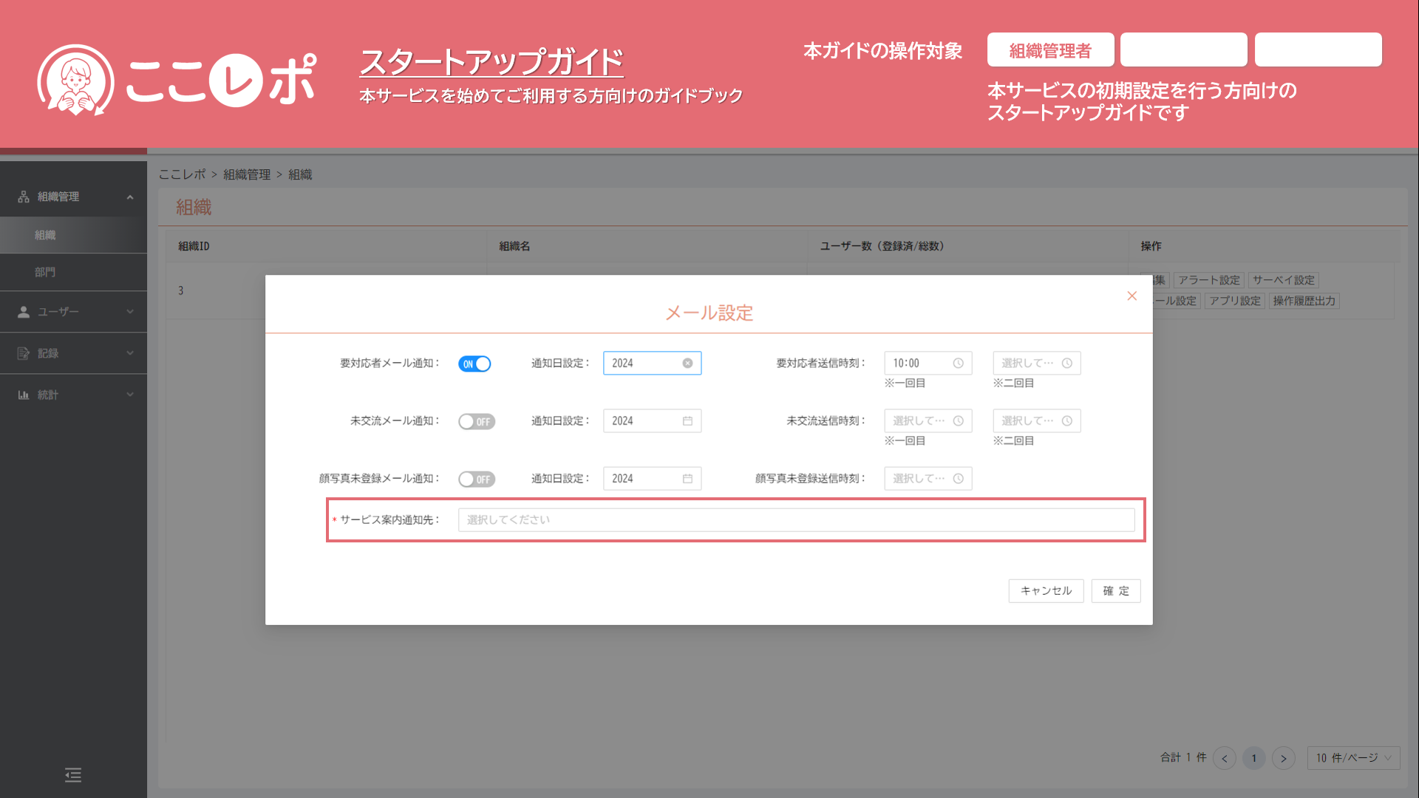Click the ユーザー person icon in sidebar
Screen dimensions: 1419x798
pos(24,312)
